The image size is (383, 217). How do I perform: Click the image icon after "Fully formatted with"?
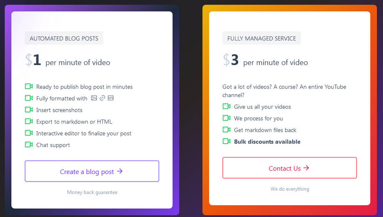click(94, 98)
